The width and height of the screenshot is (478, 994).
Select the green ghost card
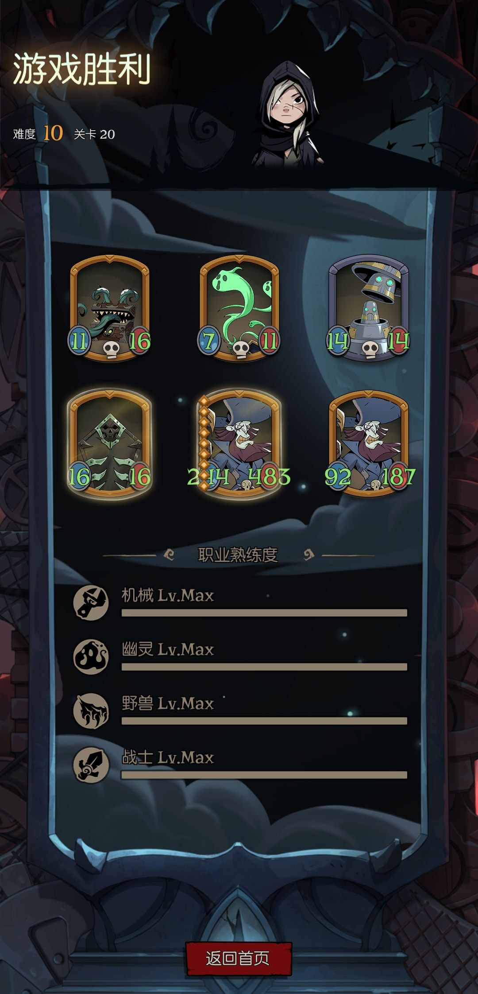[x=239, y=308]
